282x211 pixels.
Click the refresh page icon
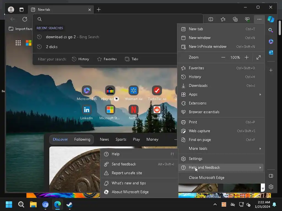[25, 19]
